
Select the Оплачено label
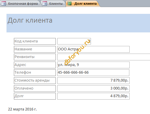tap(35, 88)
